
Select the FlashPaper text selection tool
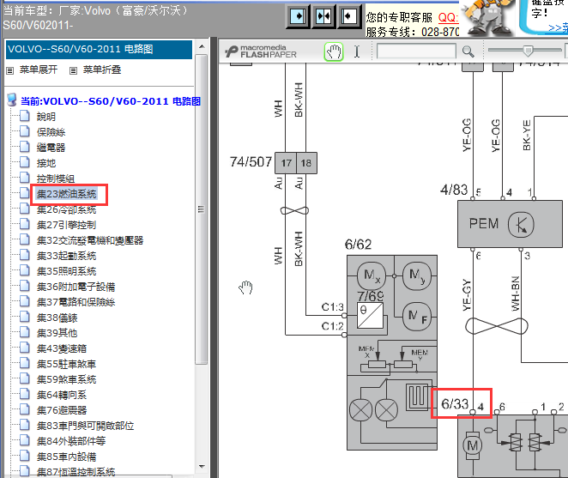357,51
